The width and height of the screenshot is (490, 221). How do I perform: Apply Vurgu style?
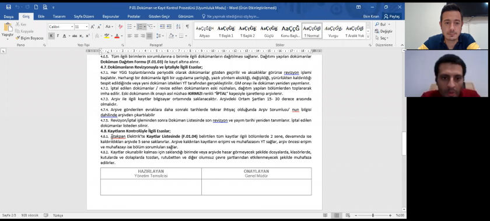click(x=333, y=31)
